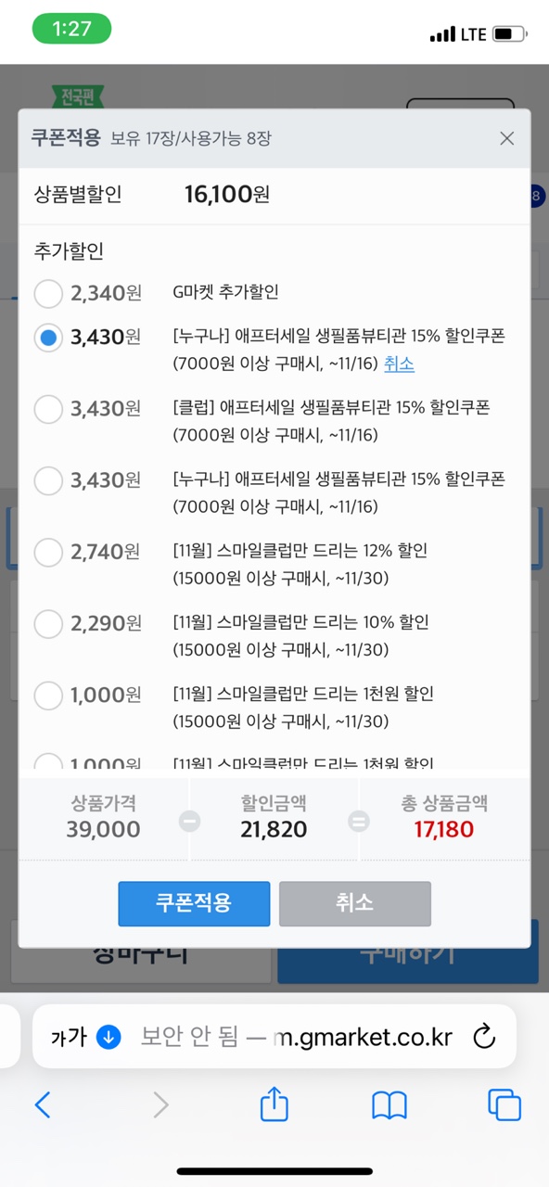This screenshot has height=1187, width=549.
Task: Select the G마켓 추가할인 2,340원 radio option
Action: point(48,294)
